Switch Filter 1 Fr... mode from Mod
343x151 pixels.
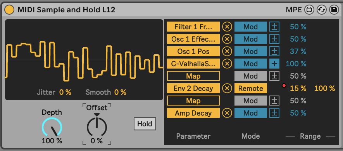coord(251,27)
